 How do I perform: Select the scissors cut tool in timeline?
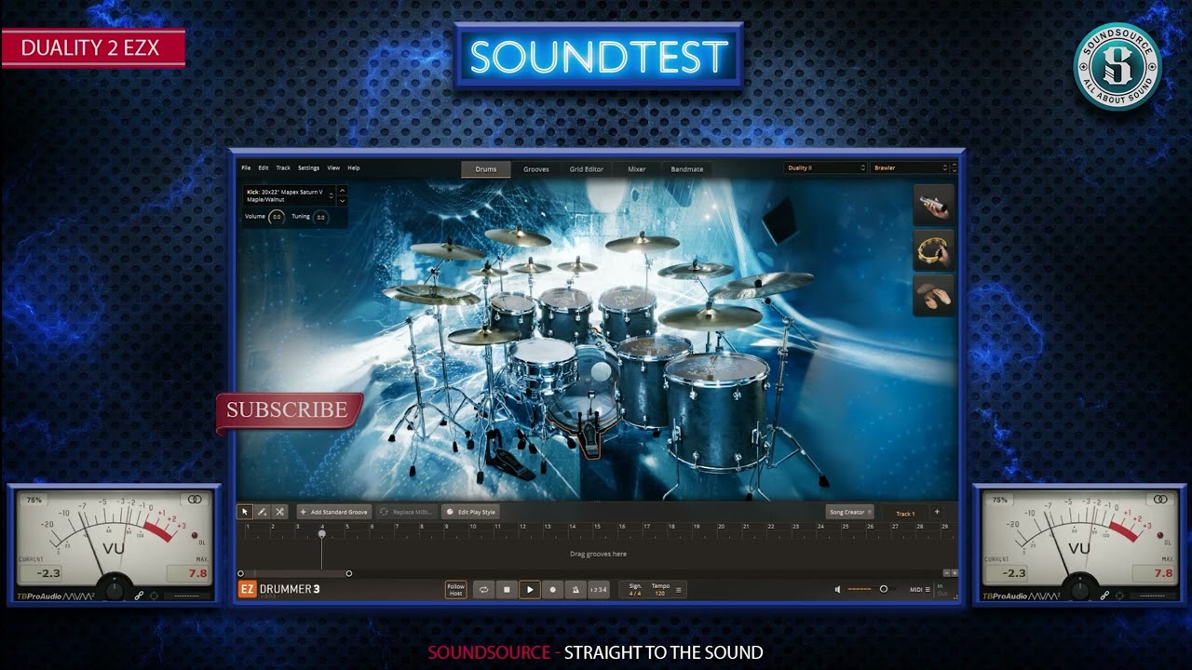coord(279,512)
